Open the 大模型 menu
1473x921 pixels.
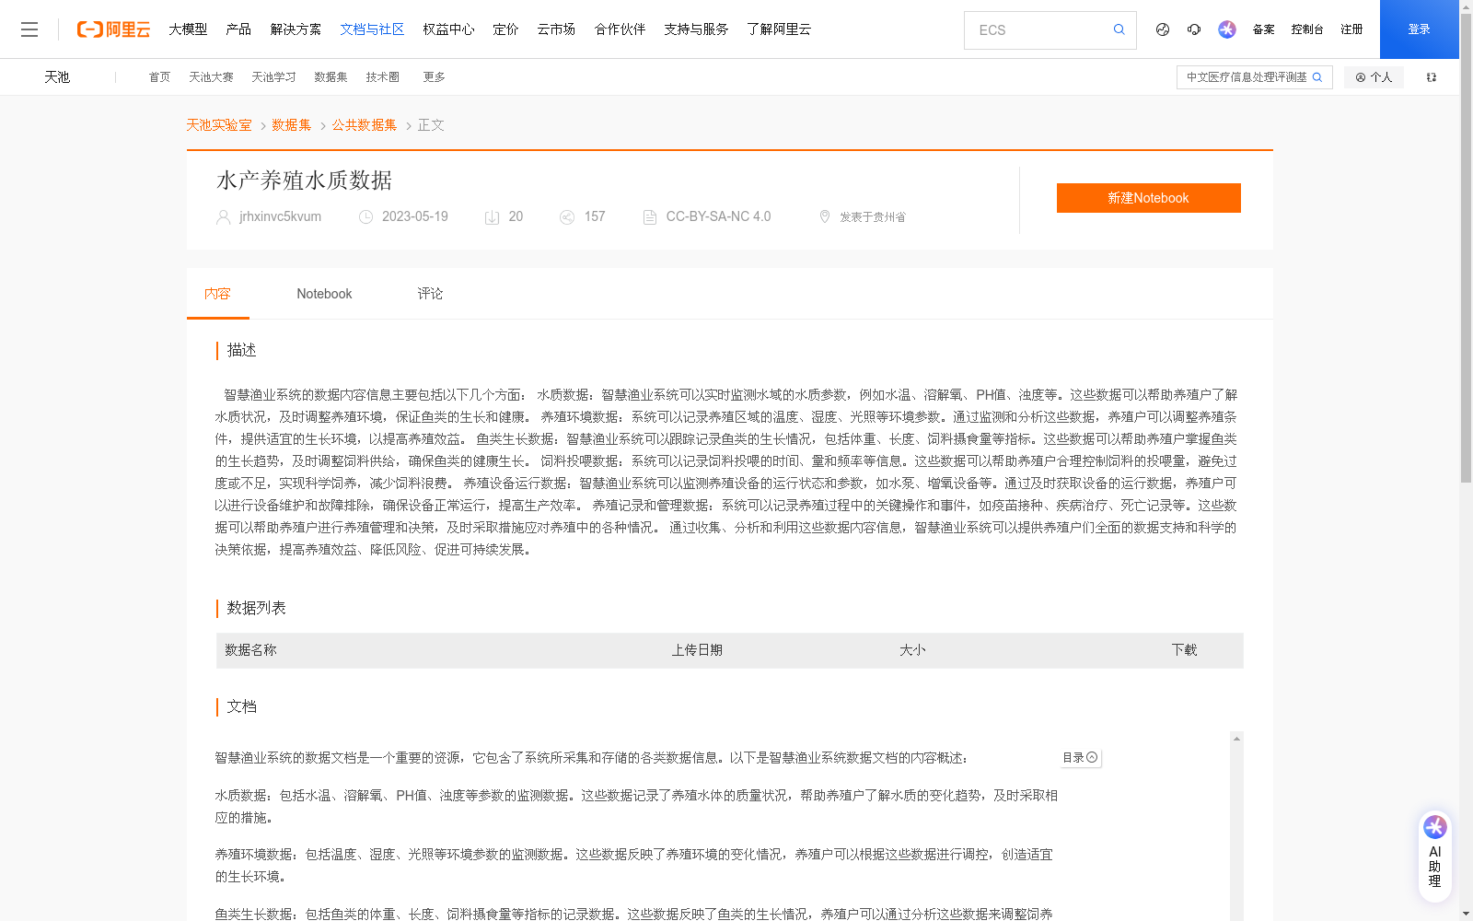click(x=188, y=29)
